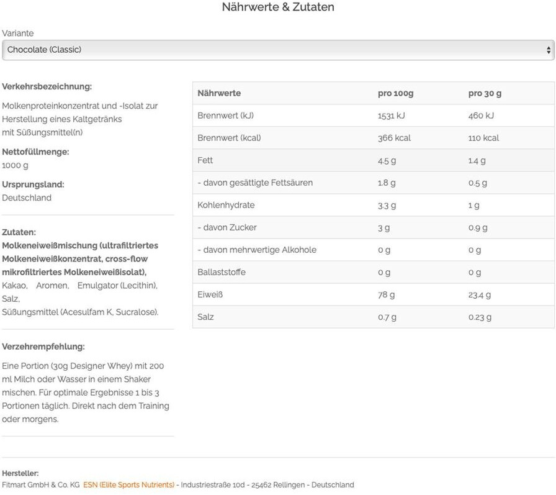Select the davon Zucker row label
Screen dimensions: 556x495
pyautogui.click(x=227, y=227)
